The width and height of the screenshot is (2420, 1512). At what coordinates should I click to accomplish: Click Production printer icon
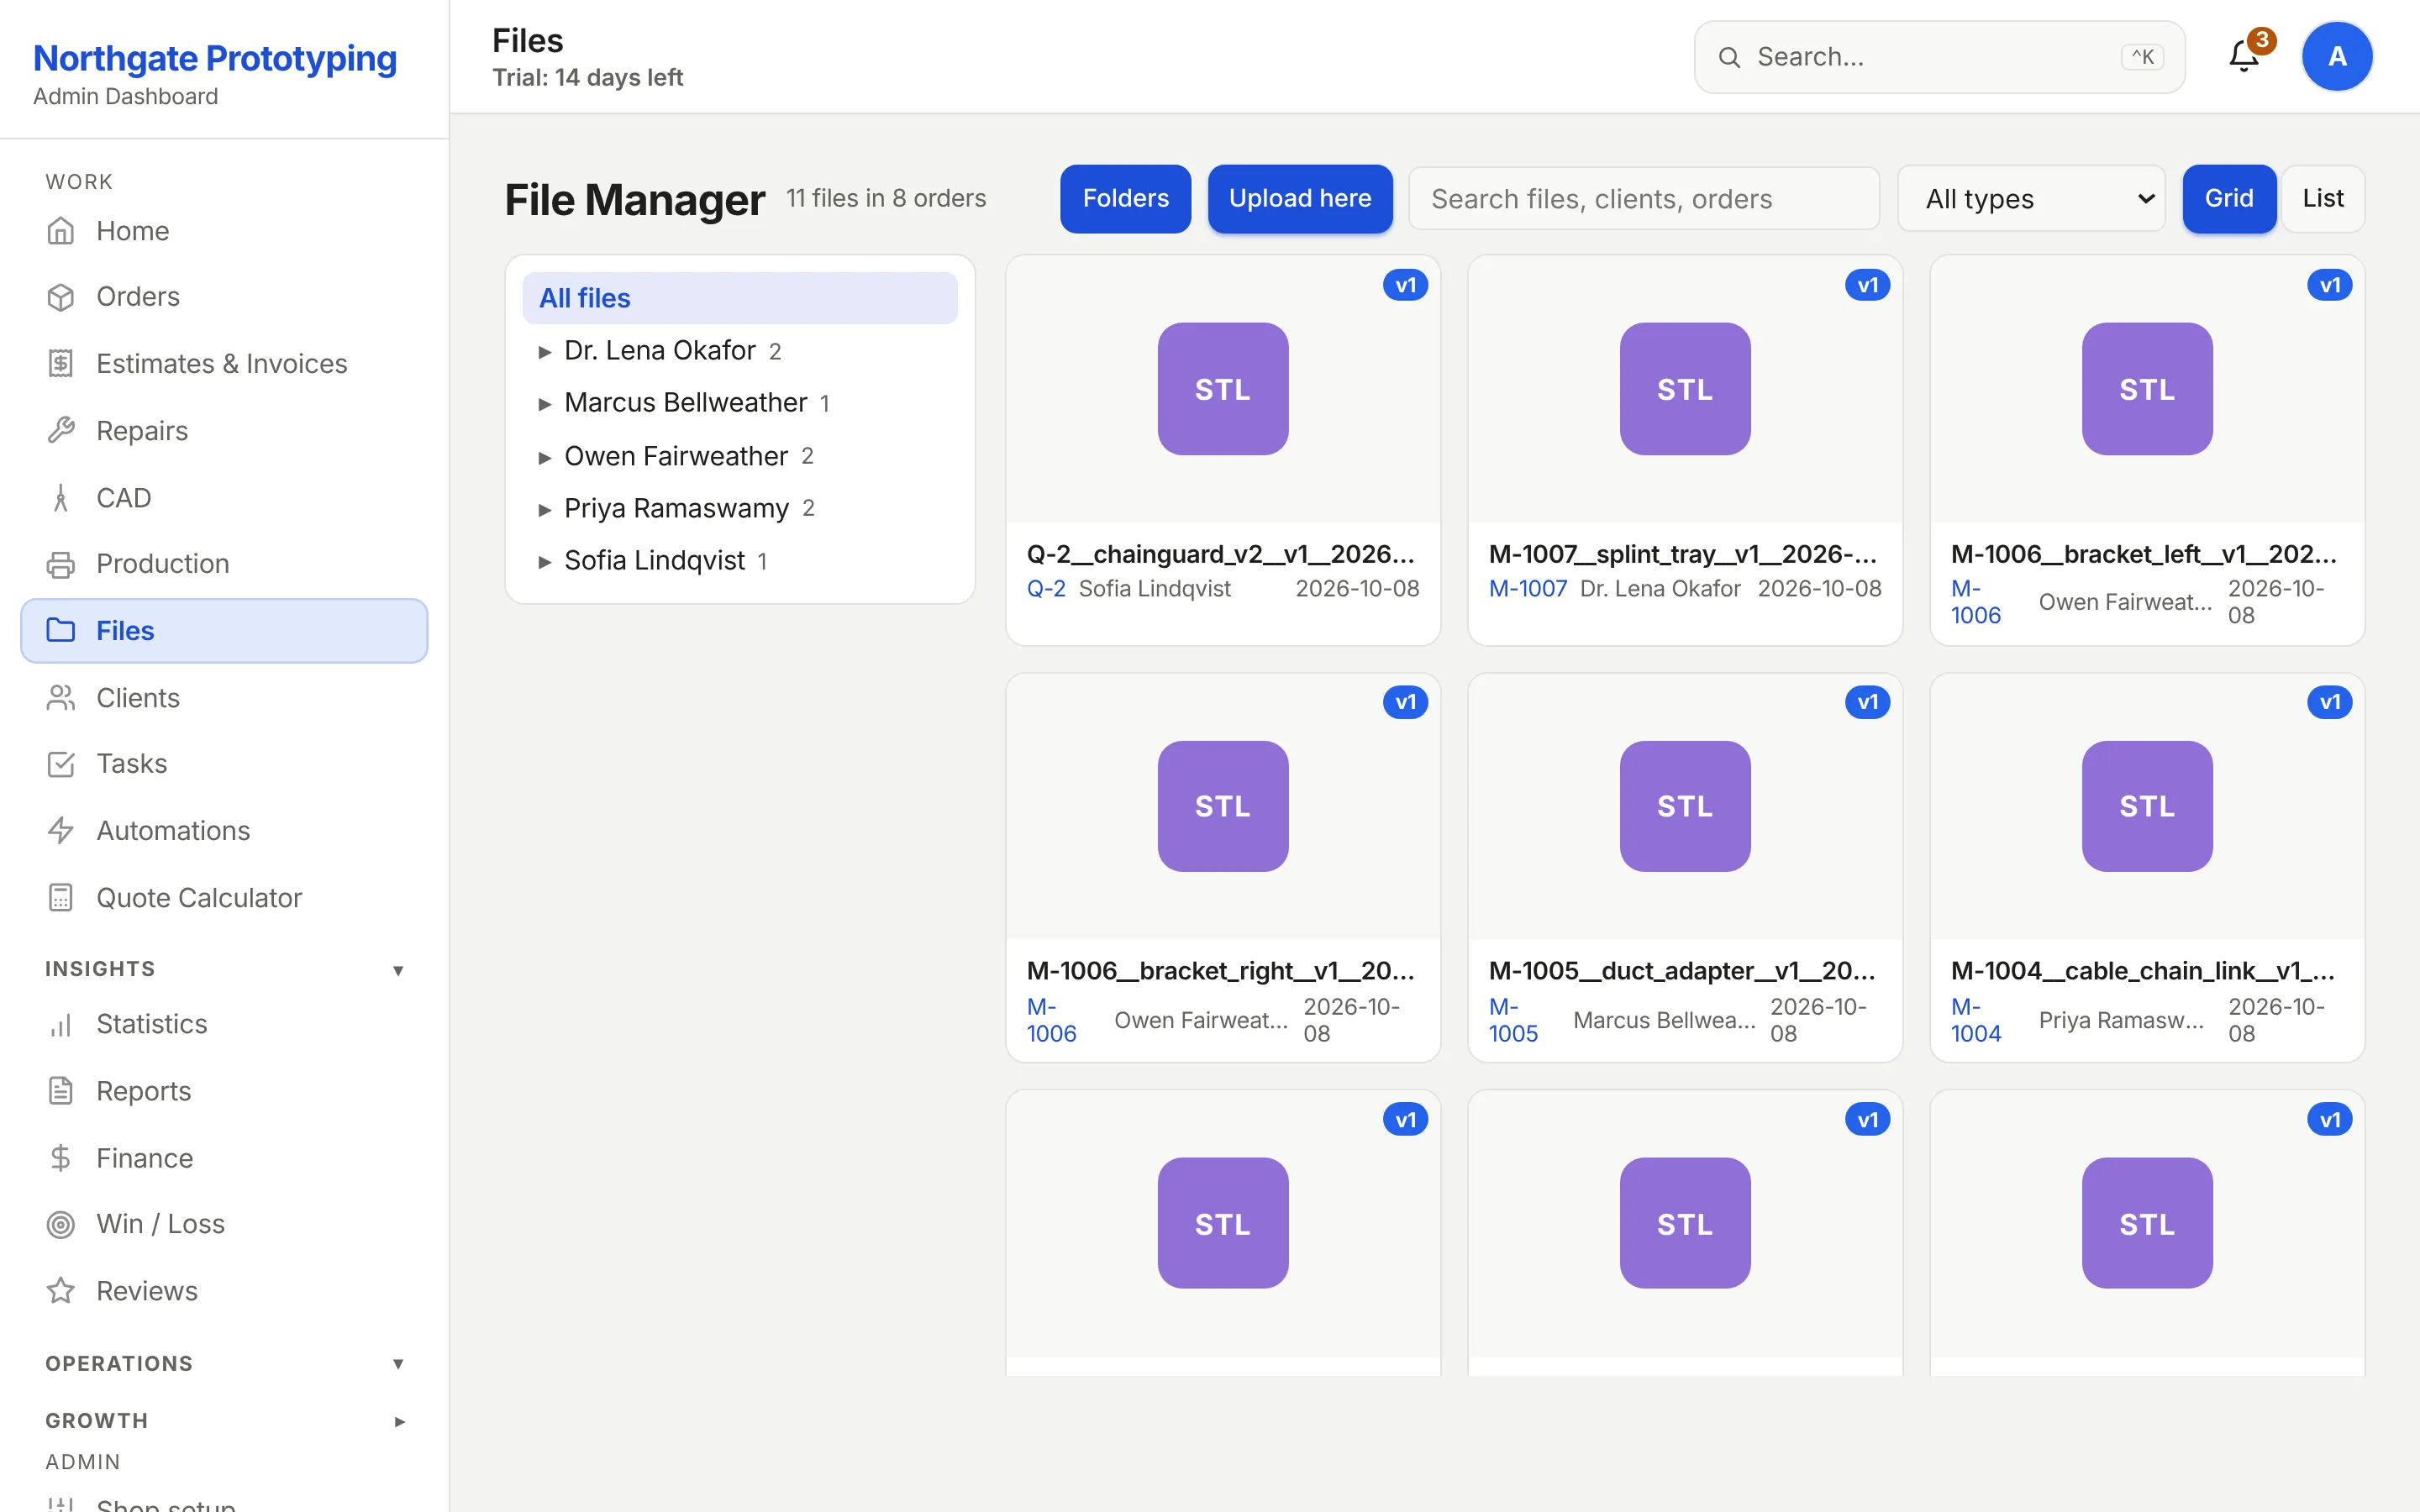tap(61, 564)
